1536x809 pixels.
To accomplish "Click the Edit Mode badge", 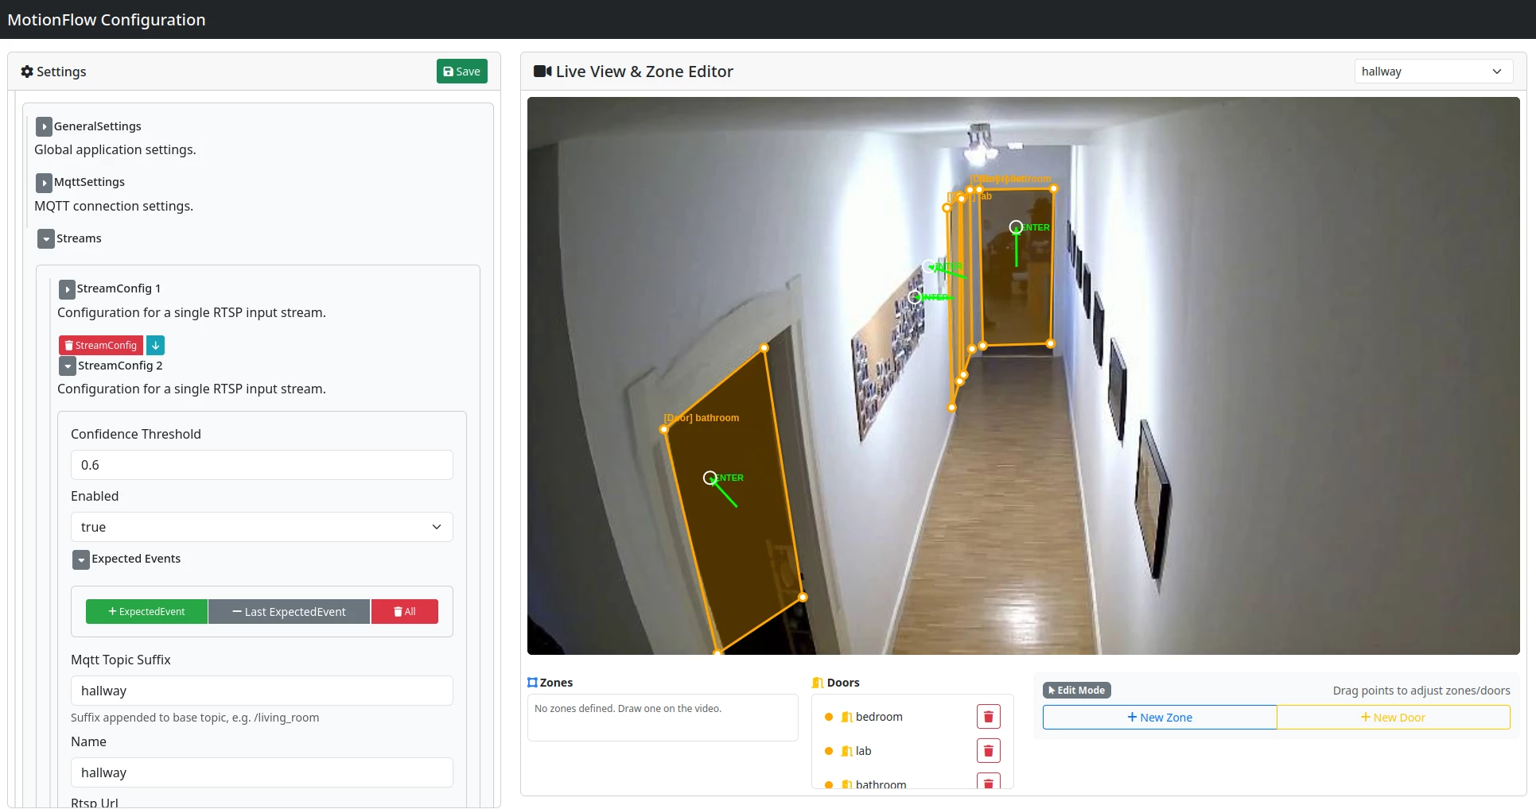I will pyautogui.click(x=1077, y=691).
